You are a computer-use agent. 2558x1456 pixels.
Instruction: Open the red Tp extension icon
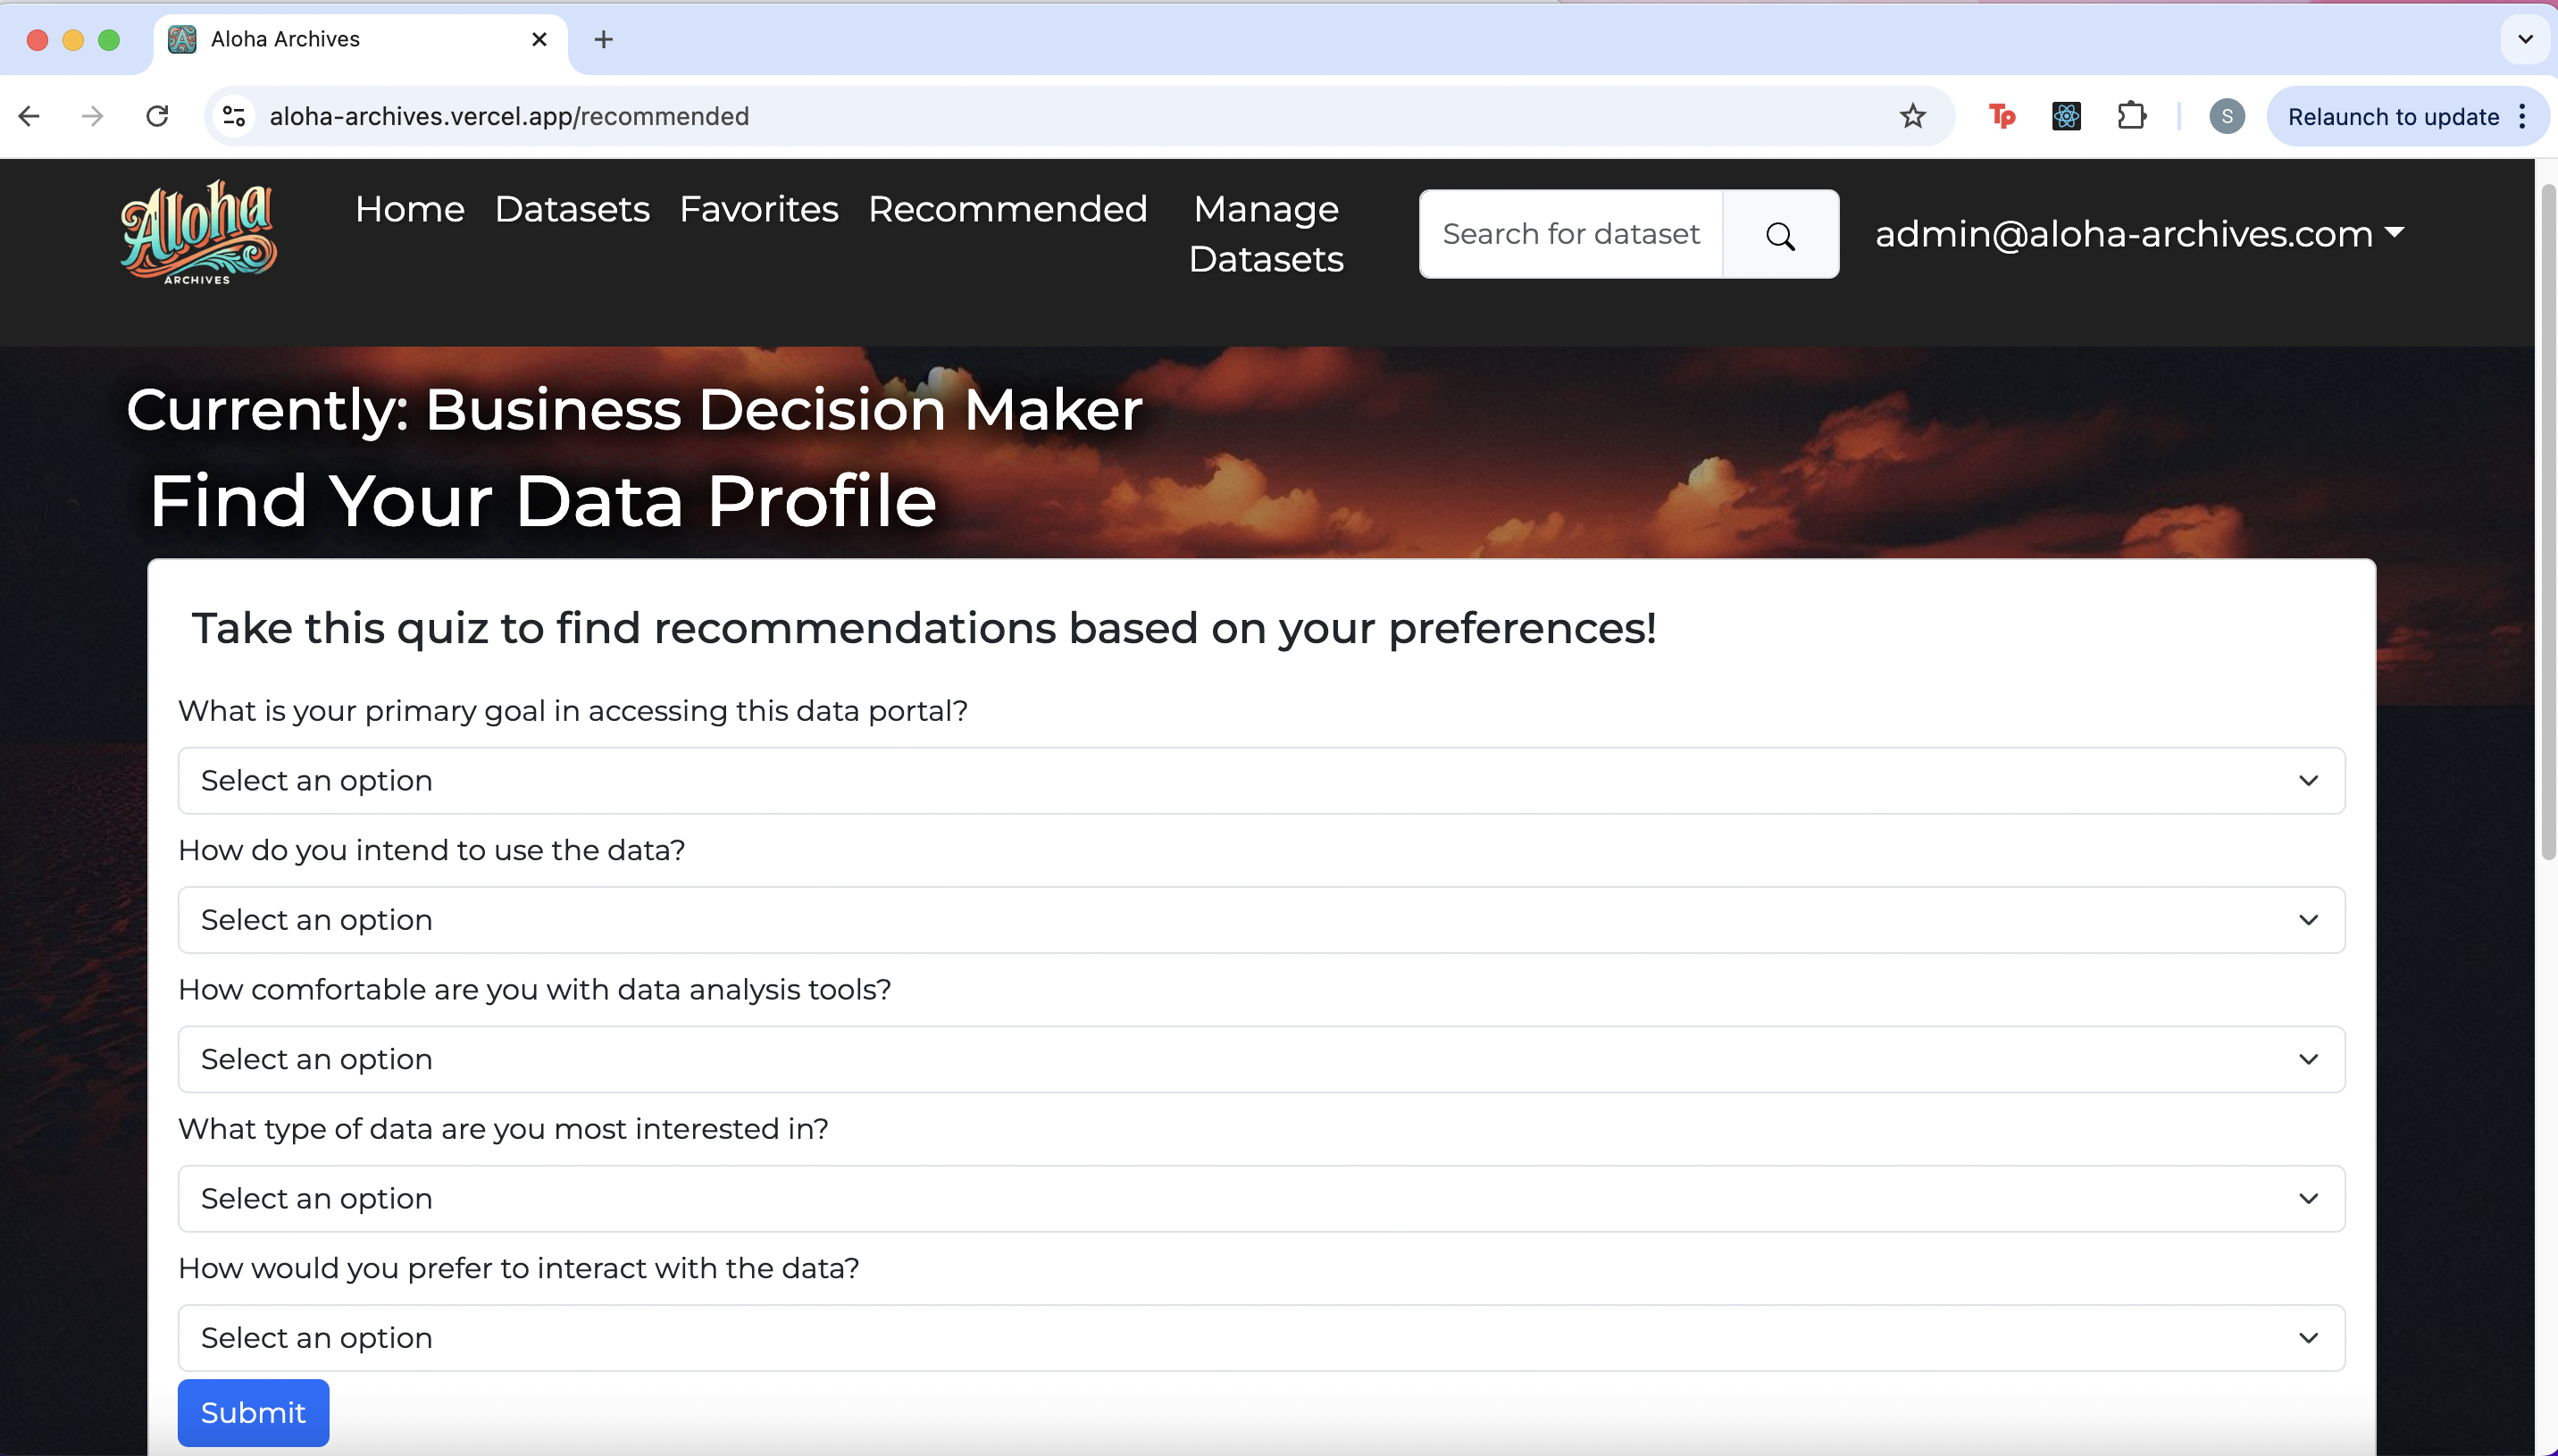(2002, 116)
